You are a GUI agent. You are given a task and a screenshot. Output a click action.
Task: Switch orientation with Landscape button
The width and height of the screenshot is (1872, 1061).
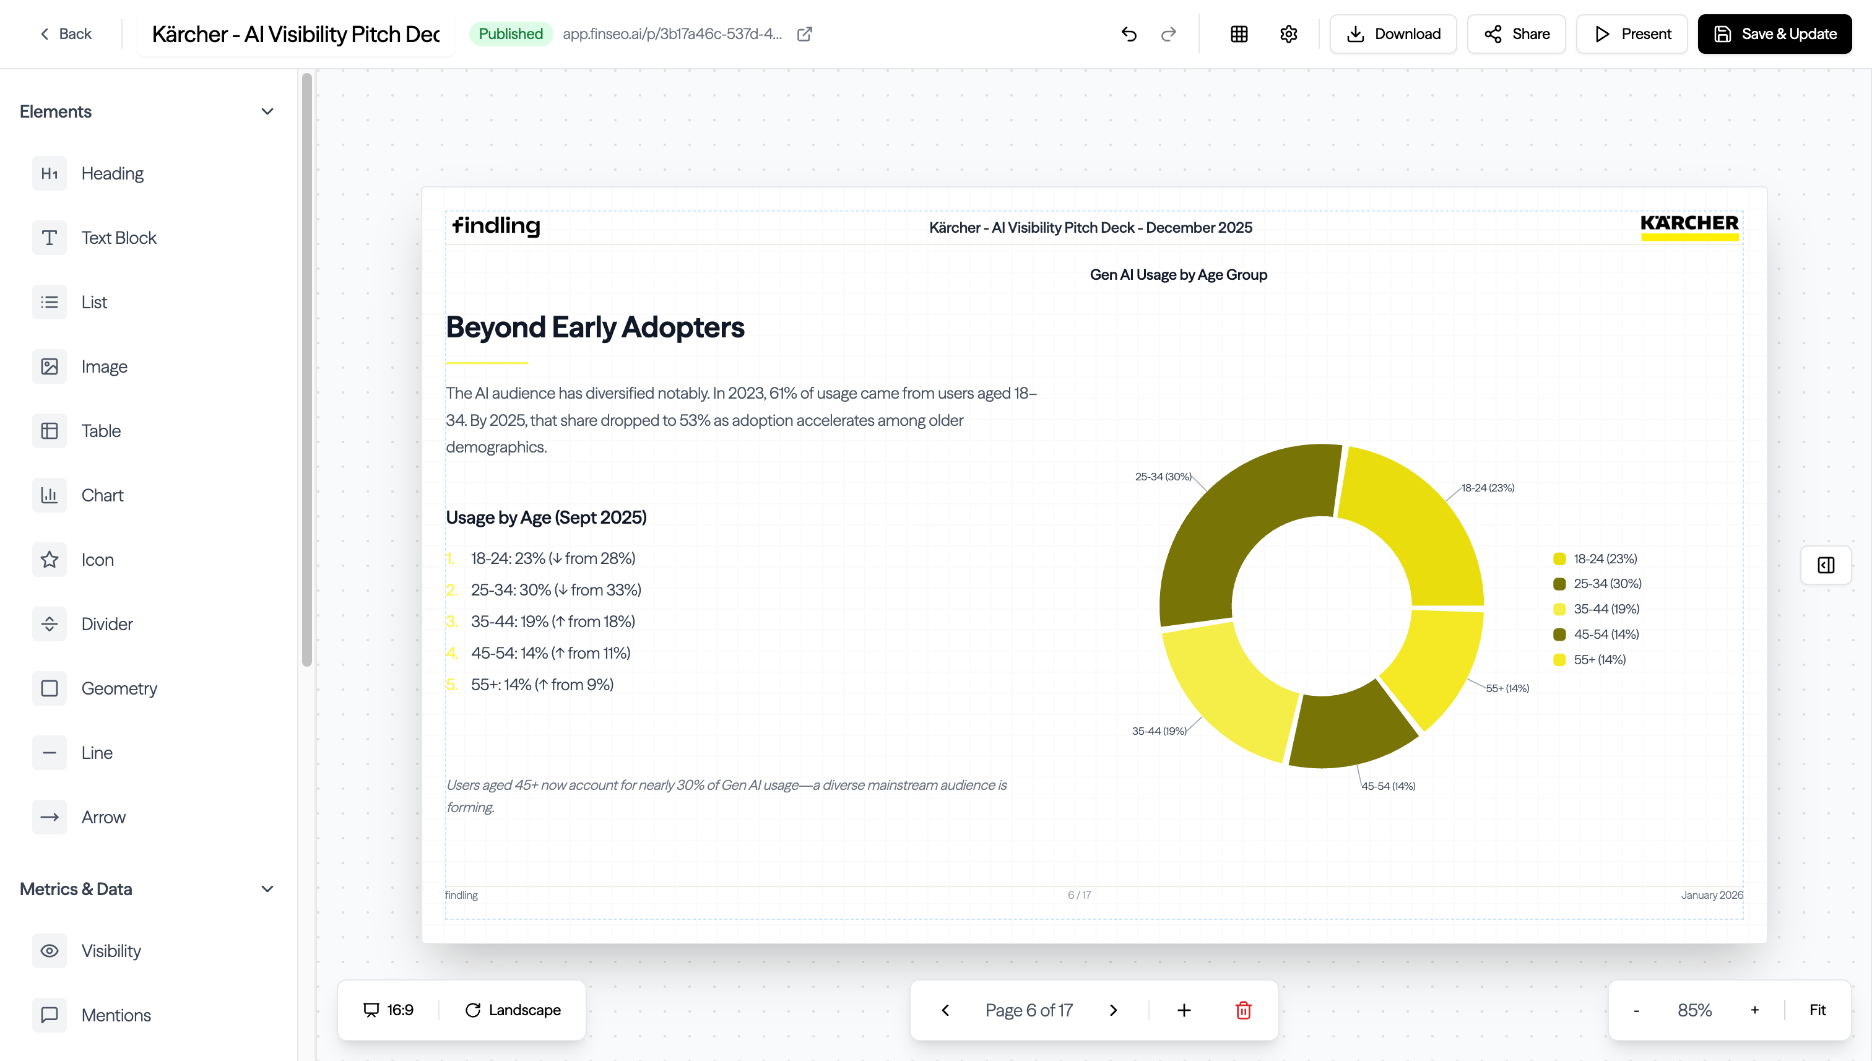coord(513,1010)
